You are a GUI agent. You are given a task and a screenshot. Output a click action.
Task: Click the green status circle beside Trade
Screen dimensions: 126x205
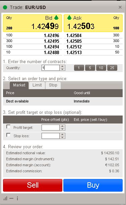pyautogui.click(x=5, y=7)
